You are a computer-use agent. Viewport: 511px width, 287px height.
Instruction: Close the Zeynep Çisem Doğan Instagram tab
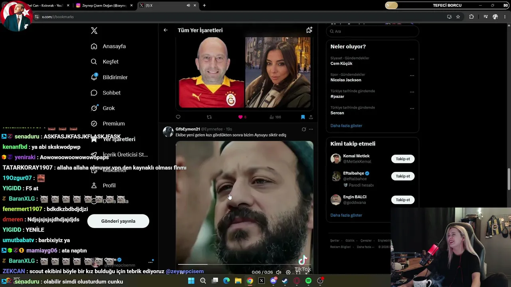tap(131, 6)
